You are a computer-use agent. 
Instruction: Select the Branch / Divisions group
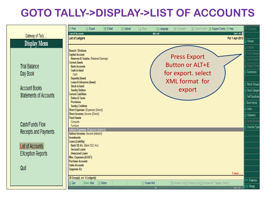78,51
